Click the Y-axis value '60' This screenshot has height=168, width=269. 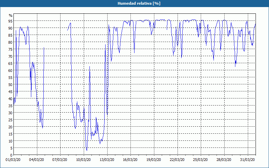pos(10,71)
